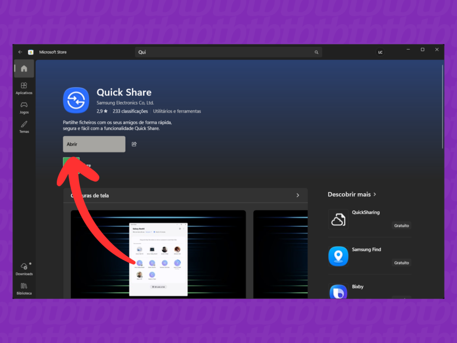Screen dimensions: 457x343
Task: Open Jogos section in sidebar
Action: (24, 108)
